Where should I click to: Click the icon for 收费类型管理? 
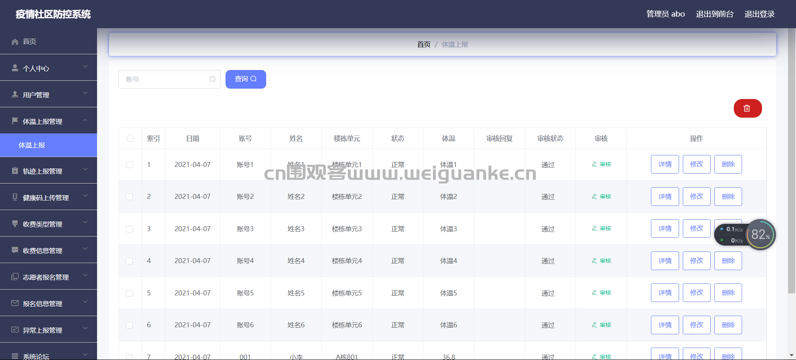[x=15, y=224]
